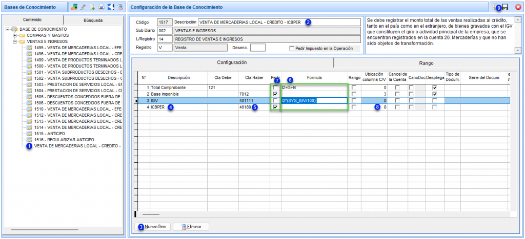Click the new document plus icon
Viewport: 525px width, 239px height.
click(x=93, y=7)
